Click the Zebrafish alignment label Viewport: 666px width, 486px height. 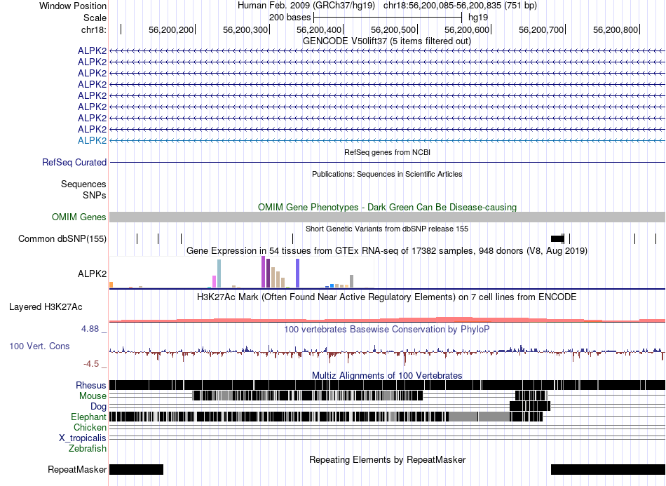(88, 449)
